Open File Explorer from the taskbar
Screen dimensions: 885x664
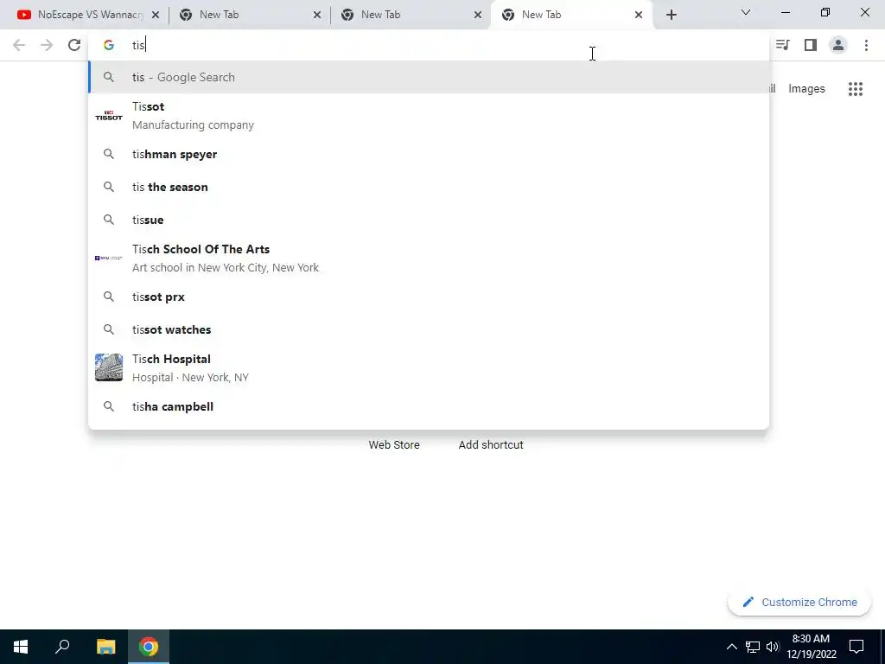(x=105, y=647)
